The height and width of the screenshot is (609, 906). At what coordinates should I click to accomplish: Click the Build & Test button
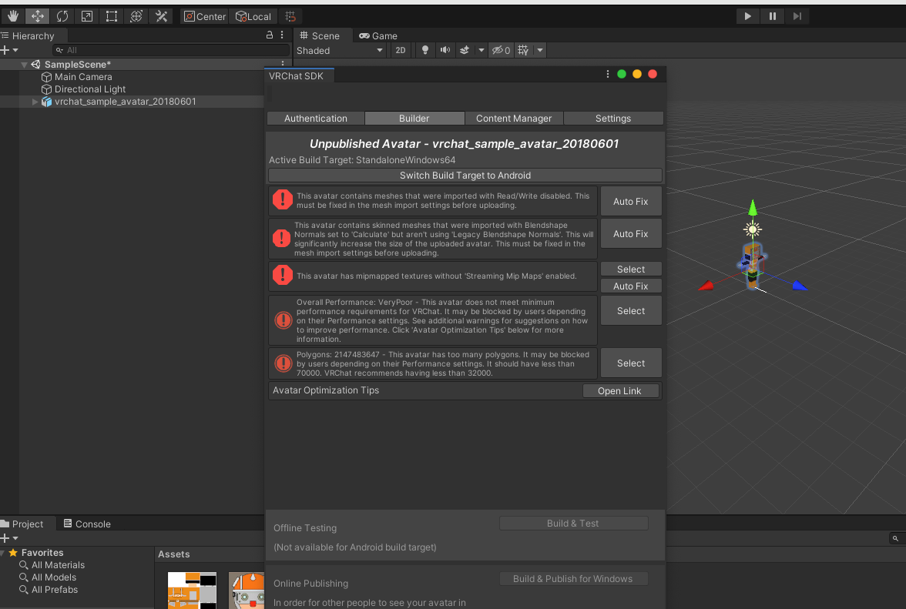coord(573,524)
